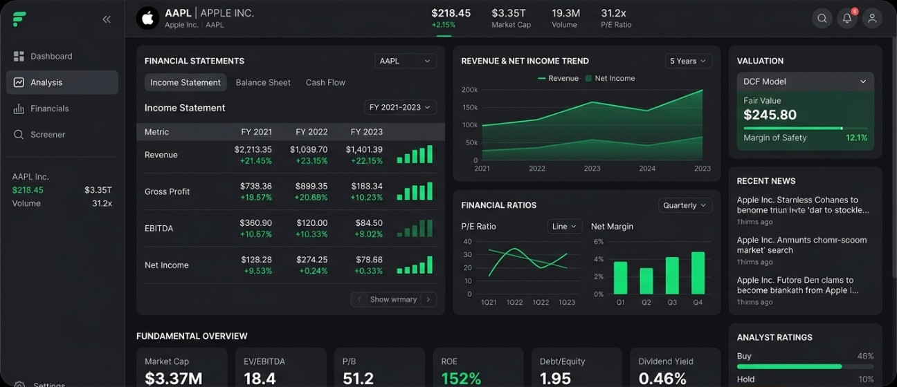The height and width of the screenshot is (387, 897).
Task: Open the notifications bell icon
Action: pyautogui.click(x=846, y=19)
